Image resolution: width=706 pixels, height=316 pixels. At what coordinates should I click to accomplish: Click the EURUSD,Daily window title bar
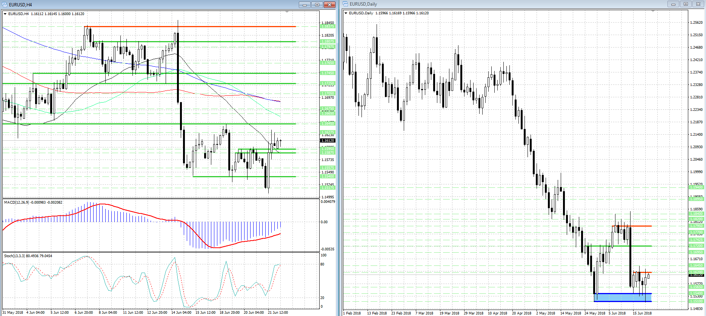click(491, 4)
